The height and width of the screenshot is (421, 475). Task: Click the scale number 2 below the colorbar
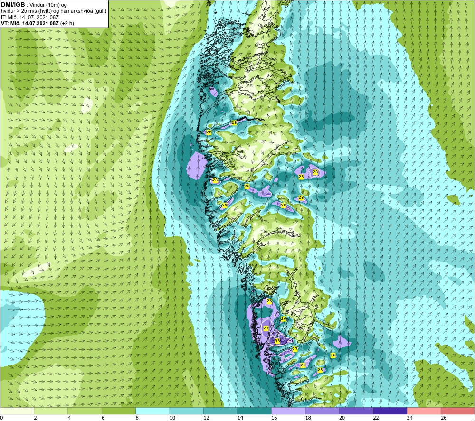click(36, 418)
